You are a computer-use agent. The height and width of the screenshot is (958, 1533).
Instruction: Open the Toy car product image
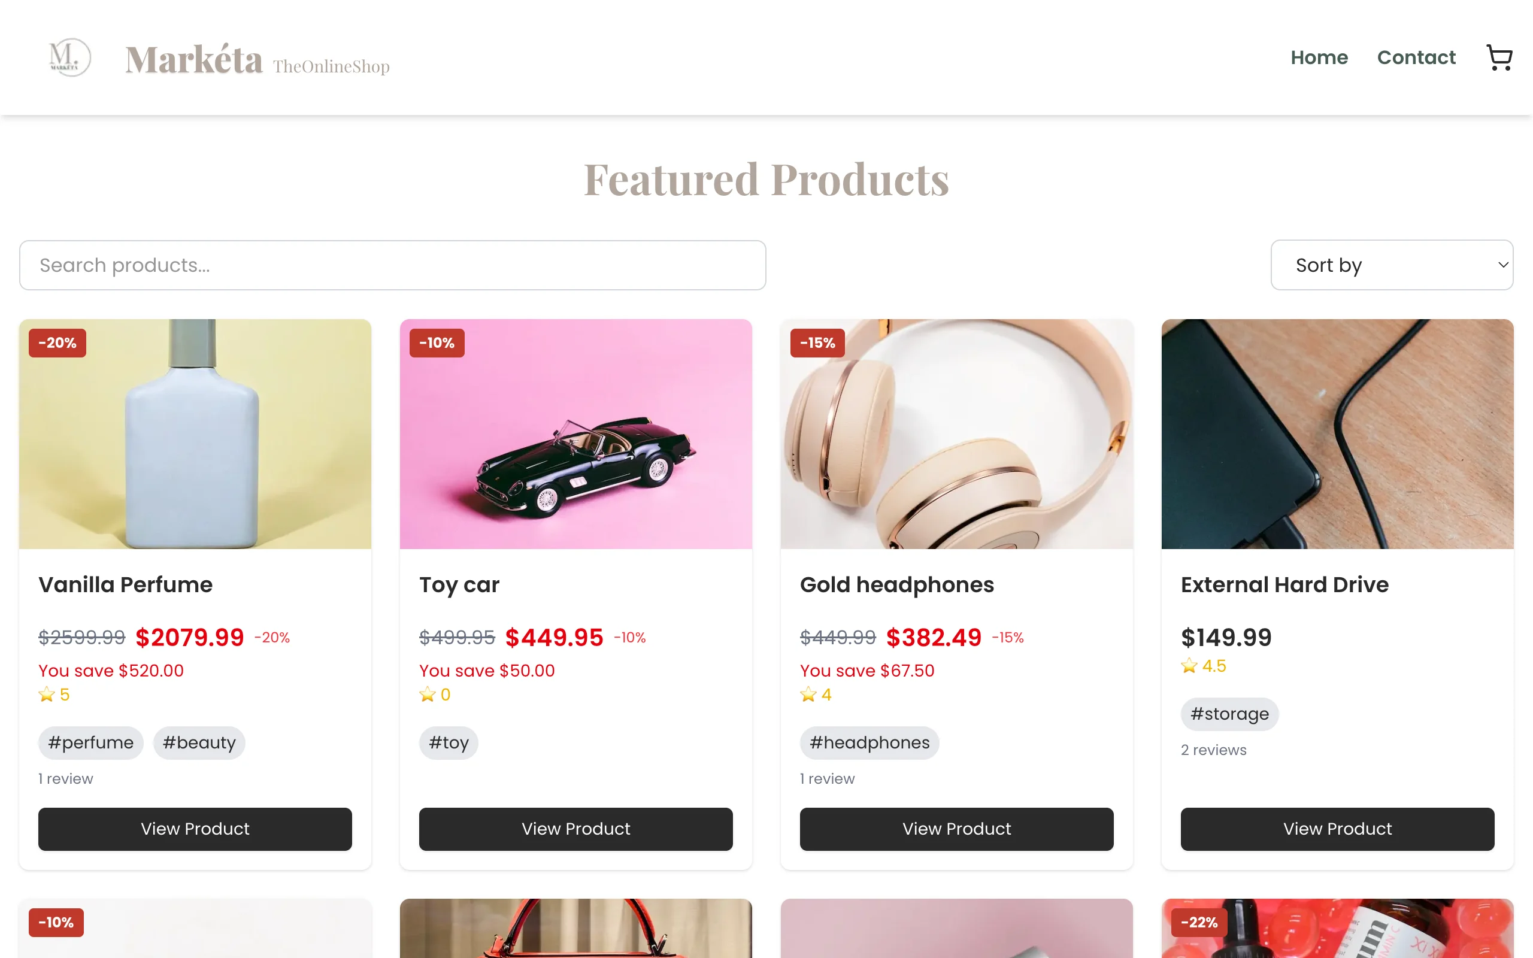(x=576, y=434)
